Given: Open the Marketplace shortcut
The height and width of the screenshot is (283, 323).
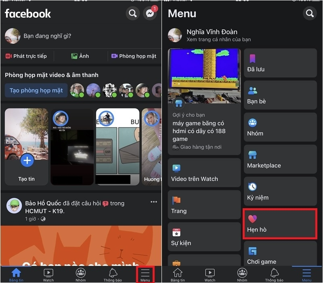Looking at the screenshot, I should tap(280, 159).
